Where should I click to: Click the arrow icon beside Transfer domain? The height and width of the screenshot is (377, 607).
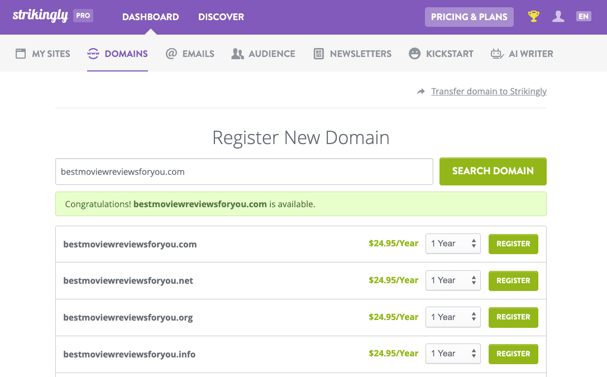(420, 91)
